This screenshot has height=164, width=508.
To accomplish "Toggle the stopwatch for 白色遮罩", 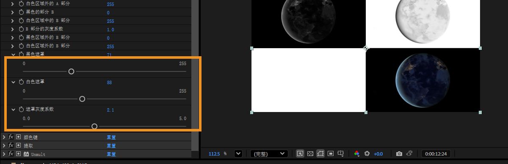I will pyautogui.click(x=21, y=82).
